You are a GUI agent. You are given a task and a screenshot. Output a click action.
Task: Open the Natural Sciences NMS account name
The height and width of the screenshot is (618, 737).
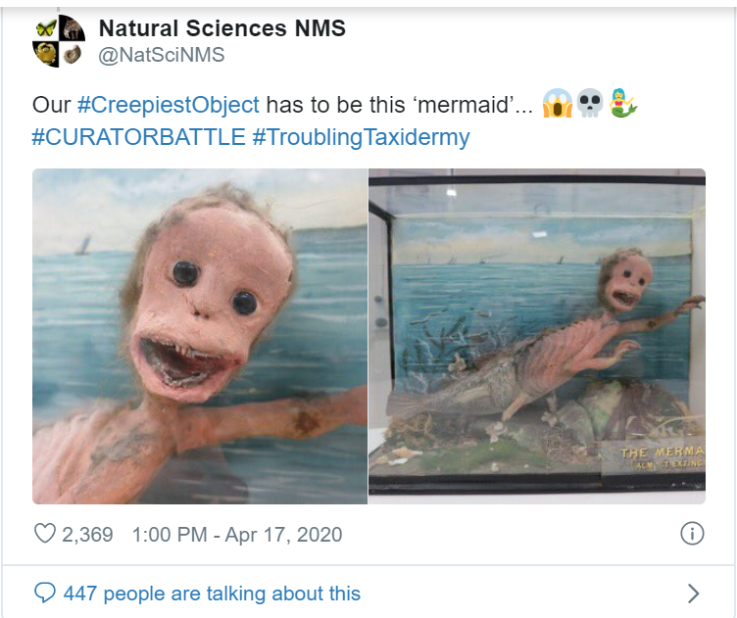click(x=222, y=28)
